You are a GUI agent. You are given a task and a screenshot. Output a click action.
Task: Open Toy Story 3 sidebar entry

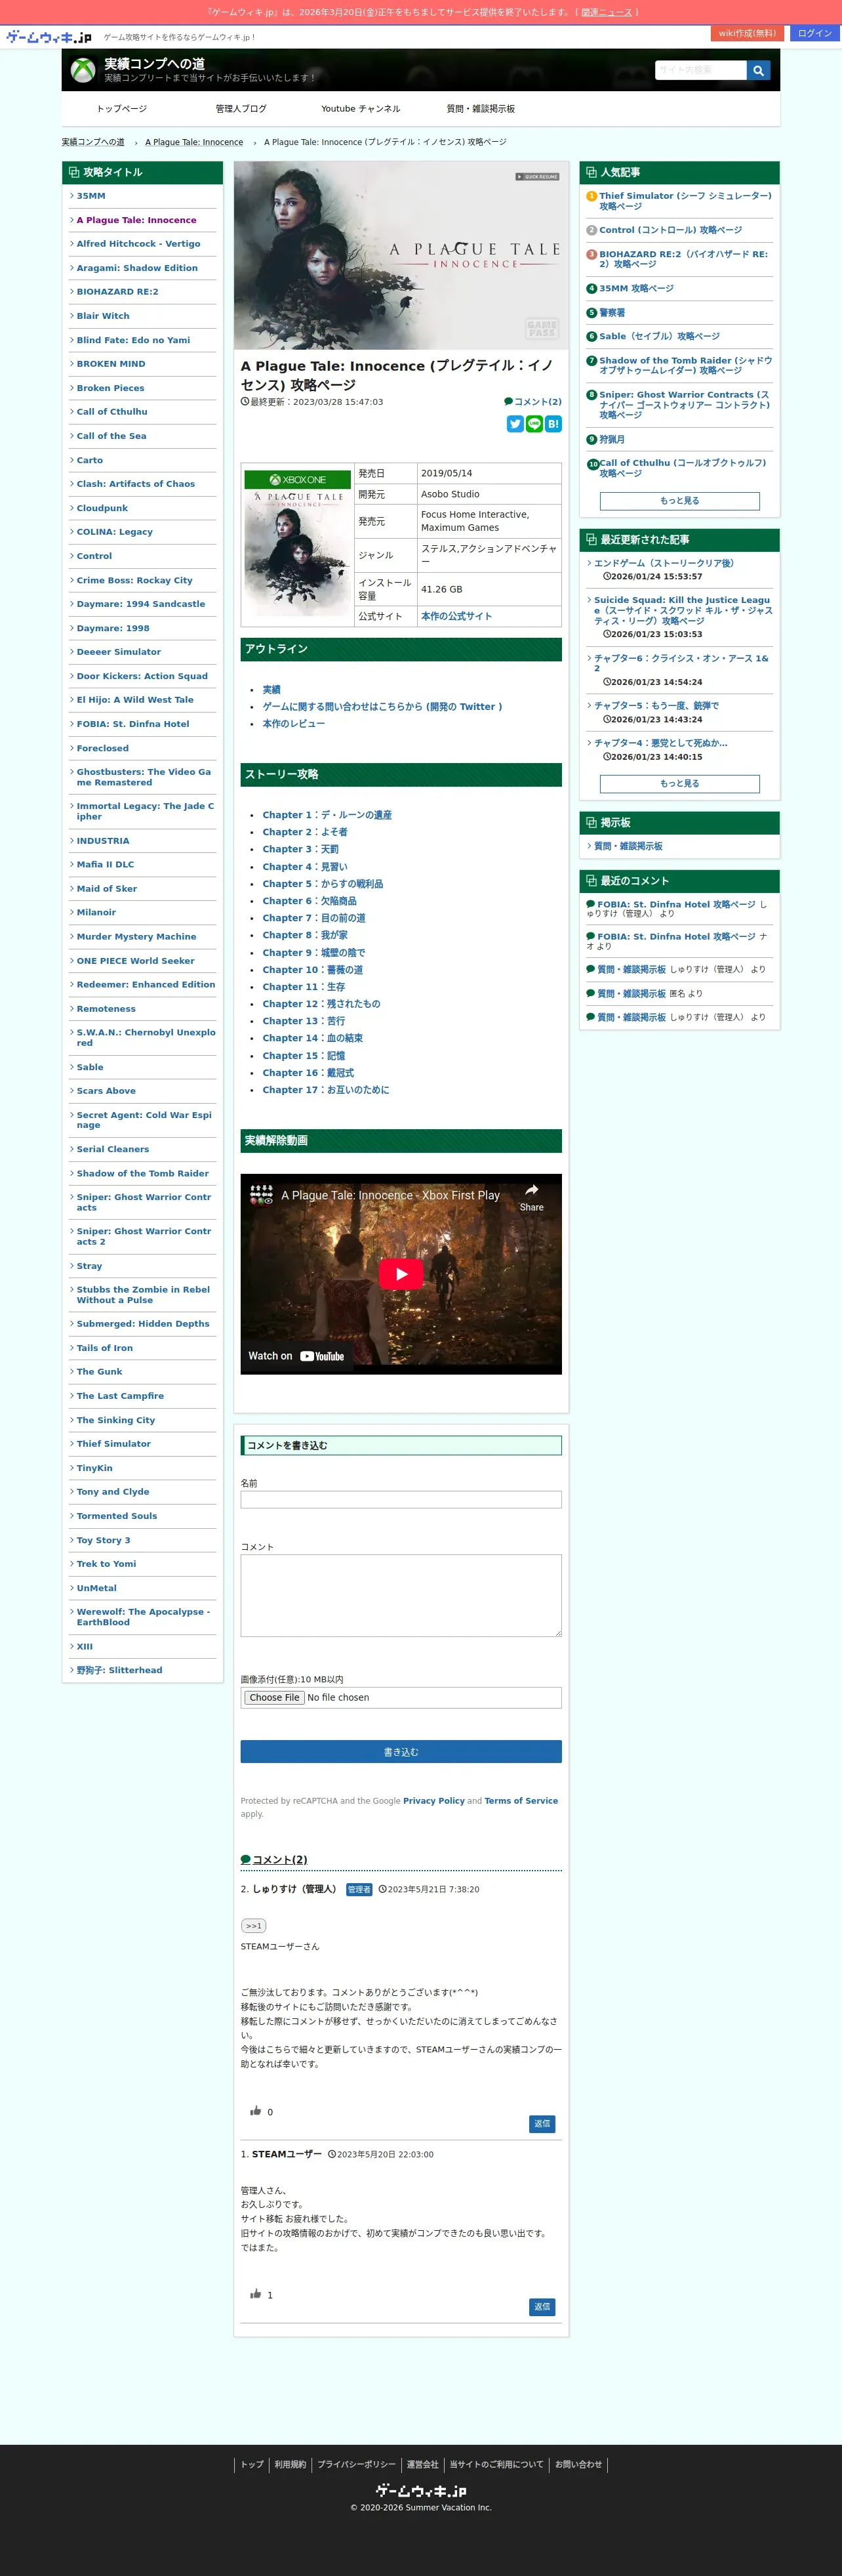coord(103,1540)
